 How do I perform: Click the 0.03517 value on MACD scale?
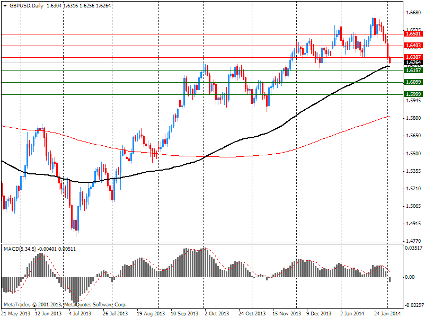click(413, 248)
